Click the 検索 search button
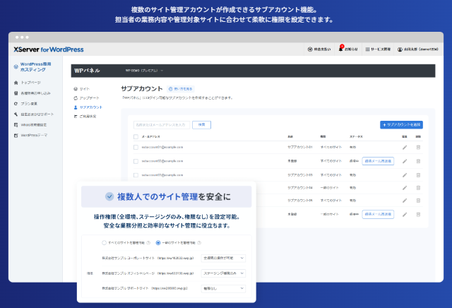The width and height of the screenshot is (452, 308). tap(201, 124)
